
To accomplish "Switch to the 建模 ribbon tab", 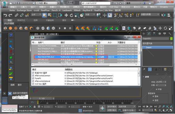I will (x=9, y=20).
